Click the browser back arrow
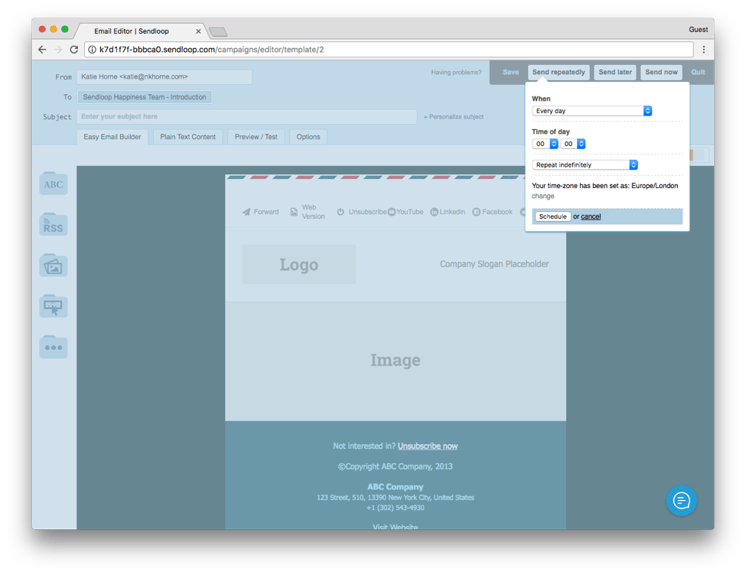The width and height of the screenshot is (746, 575). tap(42, 50)
